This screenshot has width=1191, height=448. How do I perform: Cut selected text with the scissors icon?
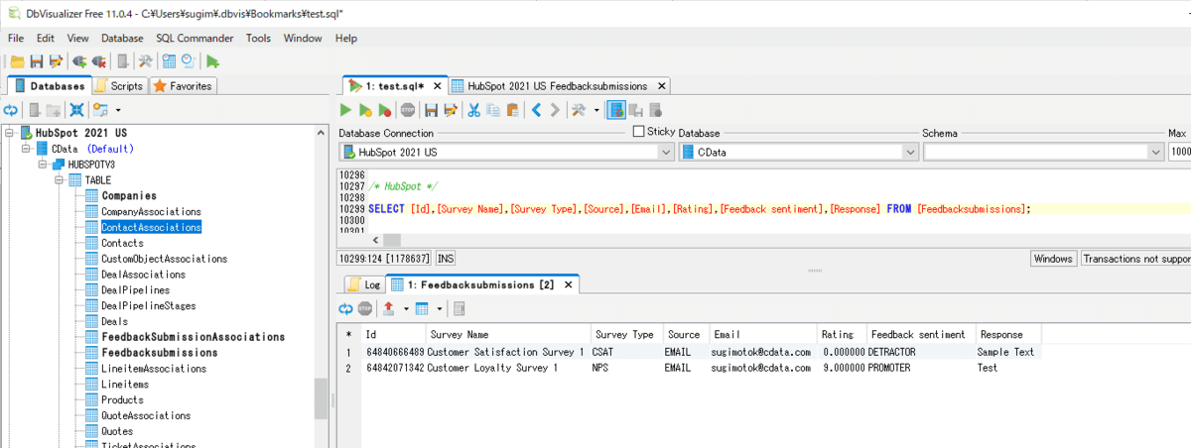(x=474, y=110)
